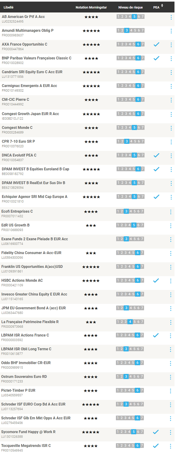
Task: Click the Libellé column header
Action: tap(9, 7)
